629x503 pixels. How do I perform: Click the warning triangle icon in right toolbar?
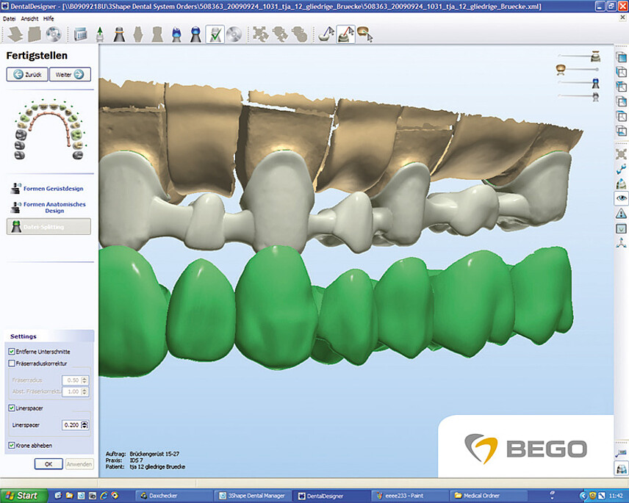tap(622, 214)
